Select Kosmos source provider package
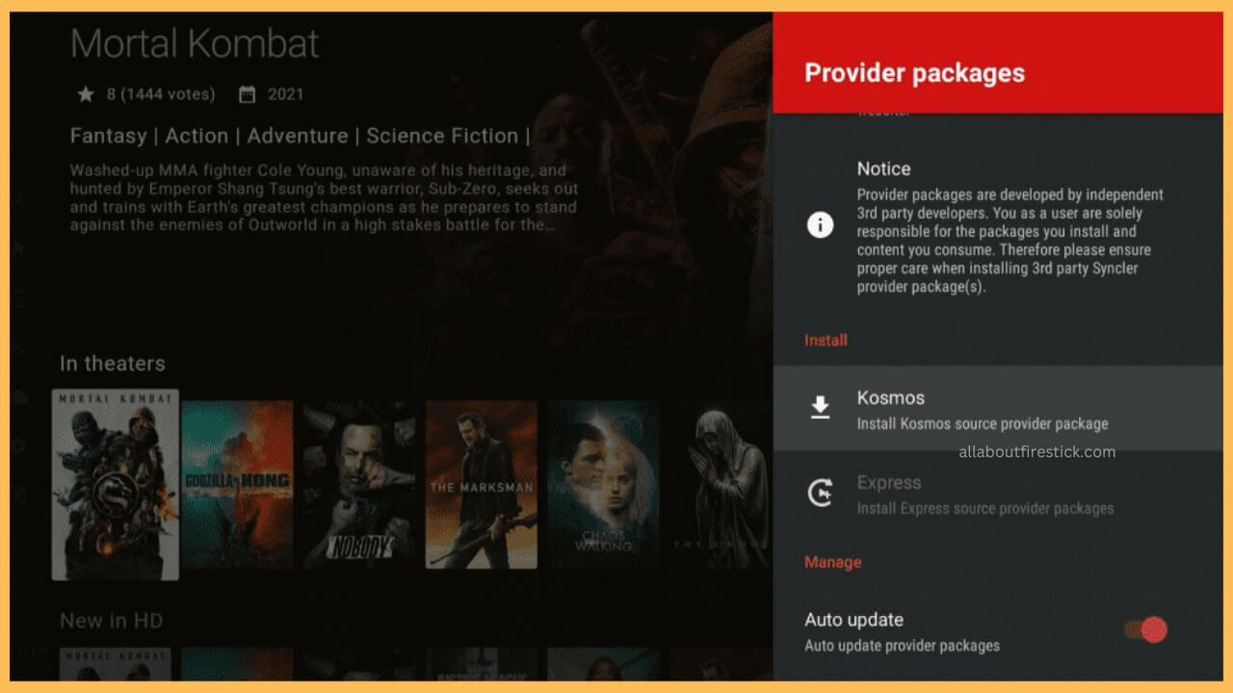The width and height of the screenshot is (1233, 693). tap(998, 408)
